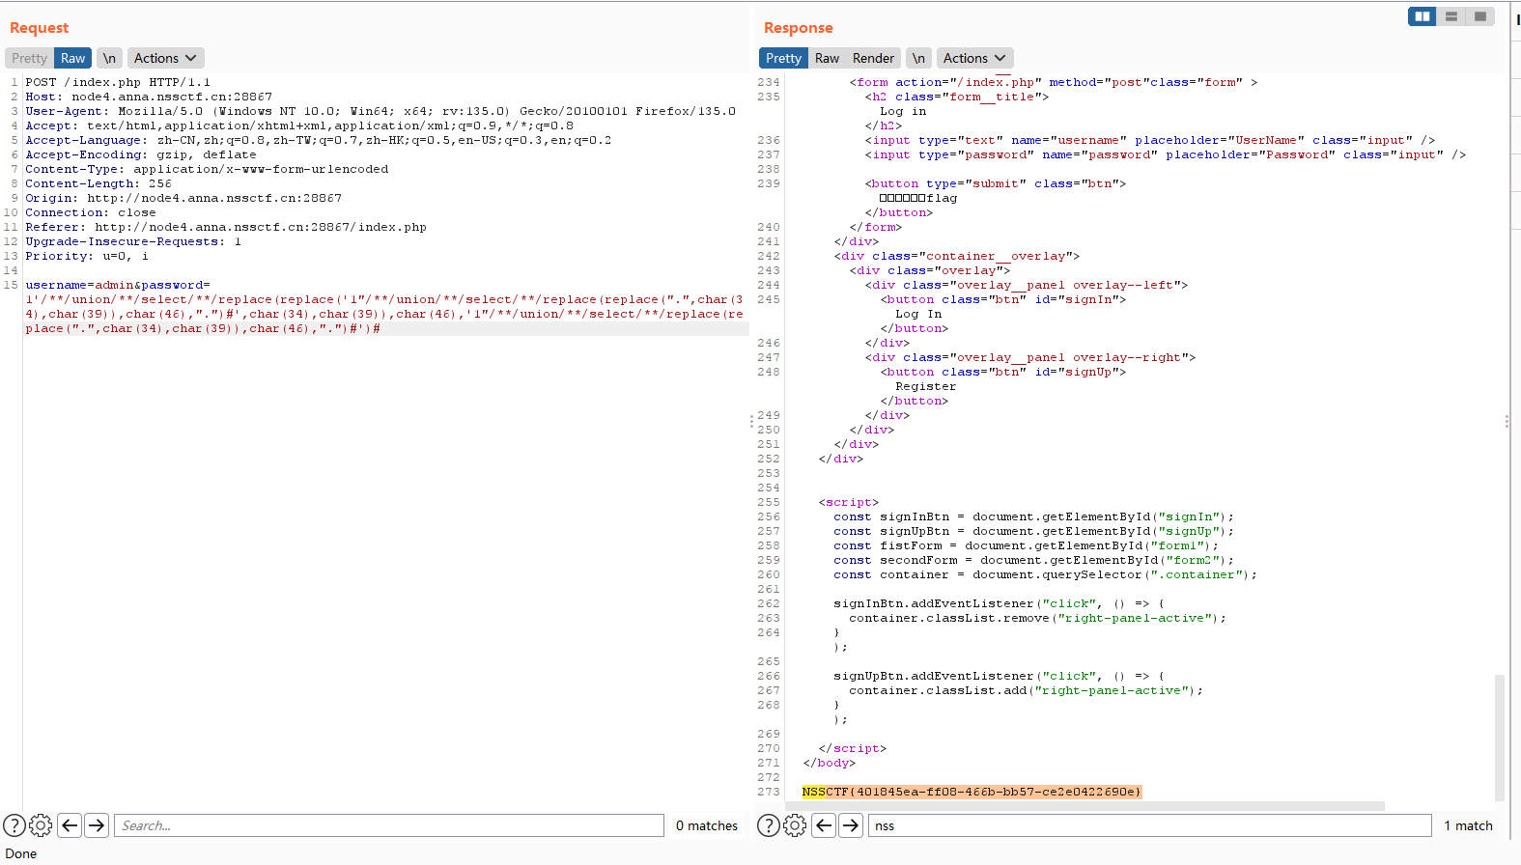Select side-by-side split layout icon
Viewport: 1521px width, 865px height.
1422,16
